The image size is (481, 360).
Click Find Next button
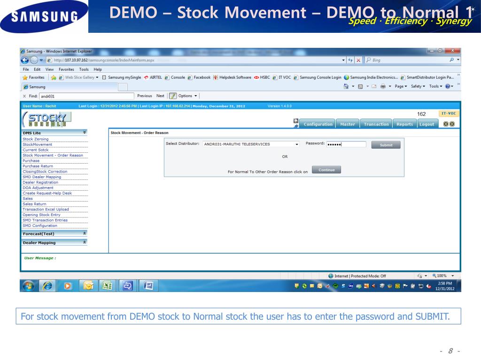[x=160, y=96]
